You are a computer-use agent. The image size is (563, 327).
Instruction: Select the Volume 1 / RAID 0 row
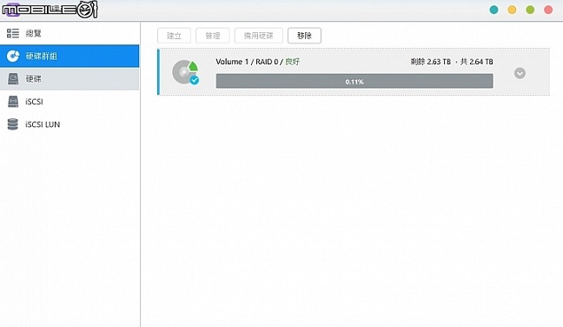coord(354,72)
